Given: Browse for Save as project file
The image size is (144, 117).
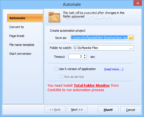Looking at the screenshot, I should coord(131,38).
